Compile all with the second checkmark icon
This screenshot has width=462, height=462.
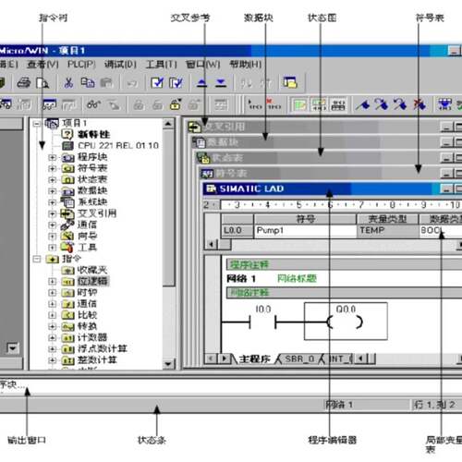click(176, 82)
